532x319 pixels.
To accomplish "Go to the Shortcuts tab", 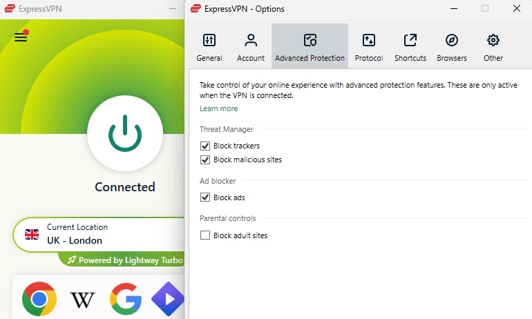I will 410,47.
